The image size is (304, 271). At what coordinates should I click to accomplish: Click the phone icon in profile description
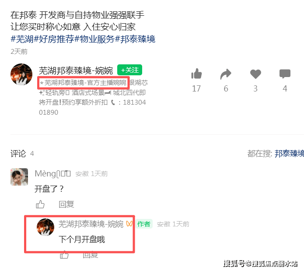pyautogui.click(x=113, y=102)
